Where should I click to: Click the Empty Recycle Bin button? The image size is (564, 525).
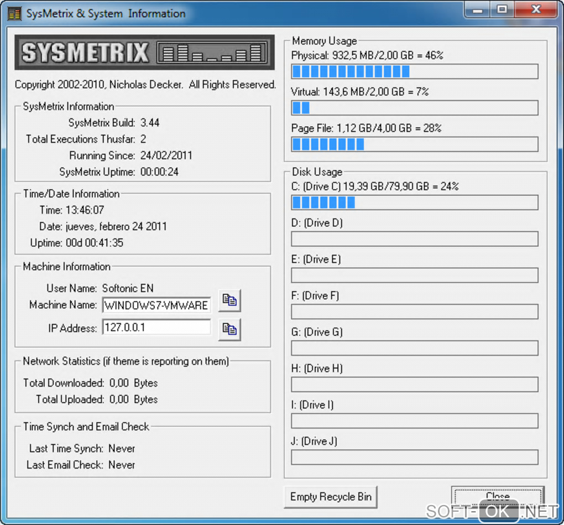(x=331, y=497)
